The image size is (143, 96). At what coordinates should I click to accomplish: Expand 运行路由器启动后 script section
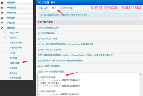coord(46,33)
